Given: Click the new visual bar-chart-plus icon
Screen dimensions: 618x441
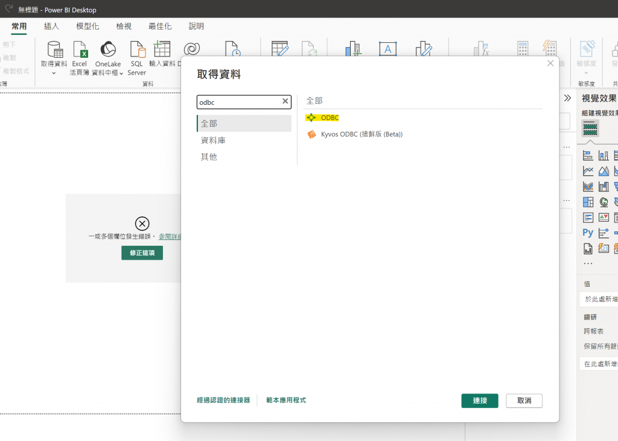Looking at the screenshot, I should click(x=353, y=49).
